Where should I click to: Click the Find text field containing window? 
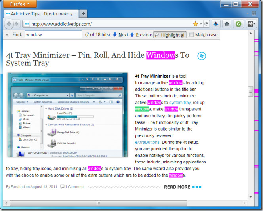pos(53,35)
